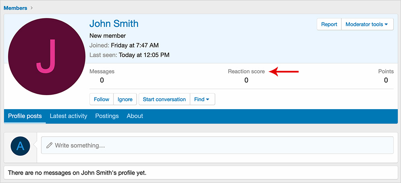
Task: Click the John Smith profile name
Action: coord(114,24)
